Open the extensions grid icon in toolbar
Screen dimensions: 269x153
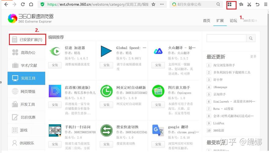[229, 4]
